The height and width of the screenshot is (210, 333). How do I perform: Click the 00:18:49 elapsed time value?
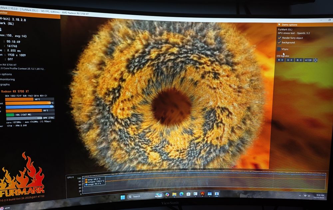[13, 42]
